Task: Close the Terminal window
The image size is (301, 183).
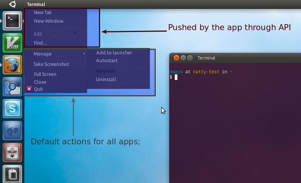Action: [x=176, y=58]
